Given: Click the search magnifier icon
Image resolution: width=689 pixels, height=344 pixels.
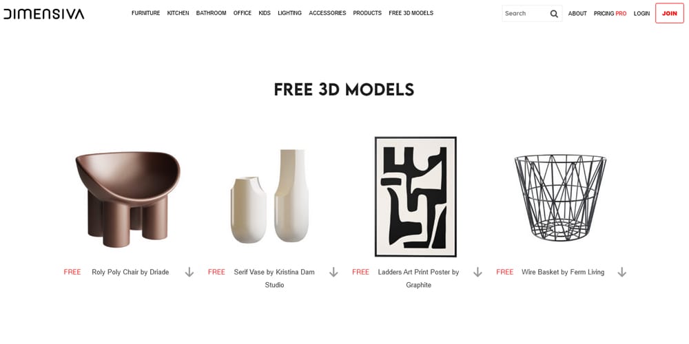Looking at the screenshot, I should coord(554,14).
